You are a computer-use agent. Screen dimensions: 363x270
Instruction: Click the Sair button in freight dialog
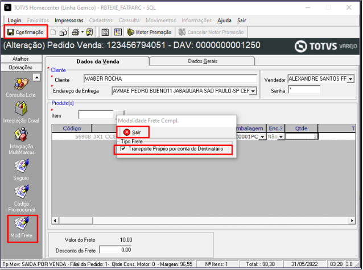click(x=133, y=132)
